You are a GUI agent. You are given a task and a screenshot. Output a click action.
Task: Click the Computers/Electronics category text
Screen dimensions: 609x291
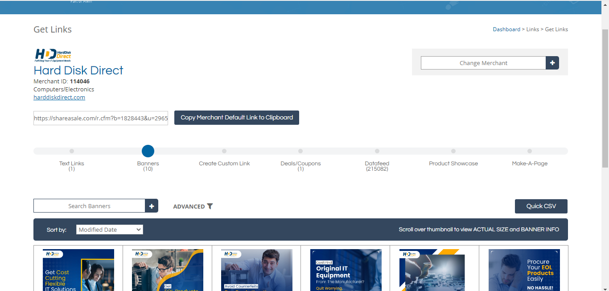coord(64,89)
